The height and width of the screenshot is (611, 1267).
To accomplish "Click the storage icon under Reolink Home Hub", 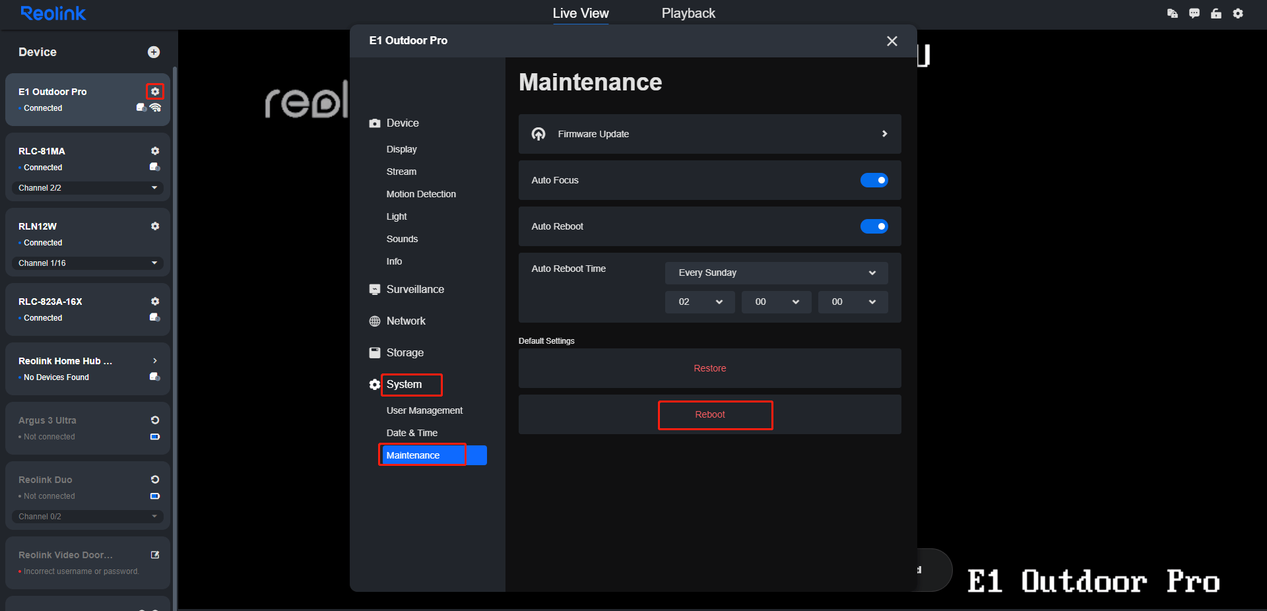I will [x=155, y=377].
